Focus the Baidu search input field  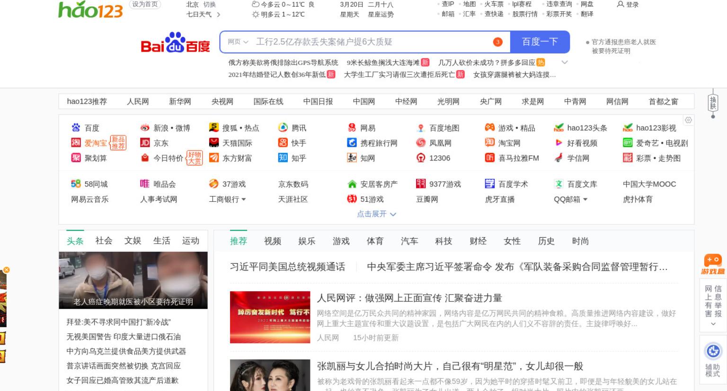(x=364, y=42)
